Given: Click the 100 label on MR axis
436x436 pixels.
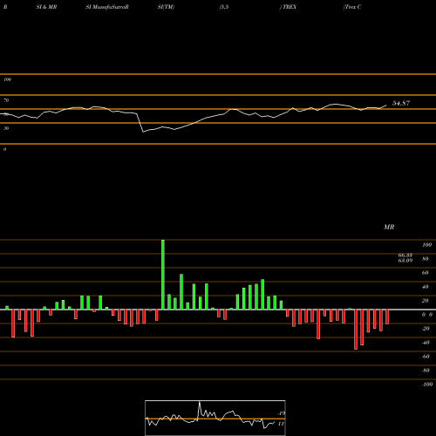Looking at the screenshot, I should (x=426, y=245).
